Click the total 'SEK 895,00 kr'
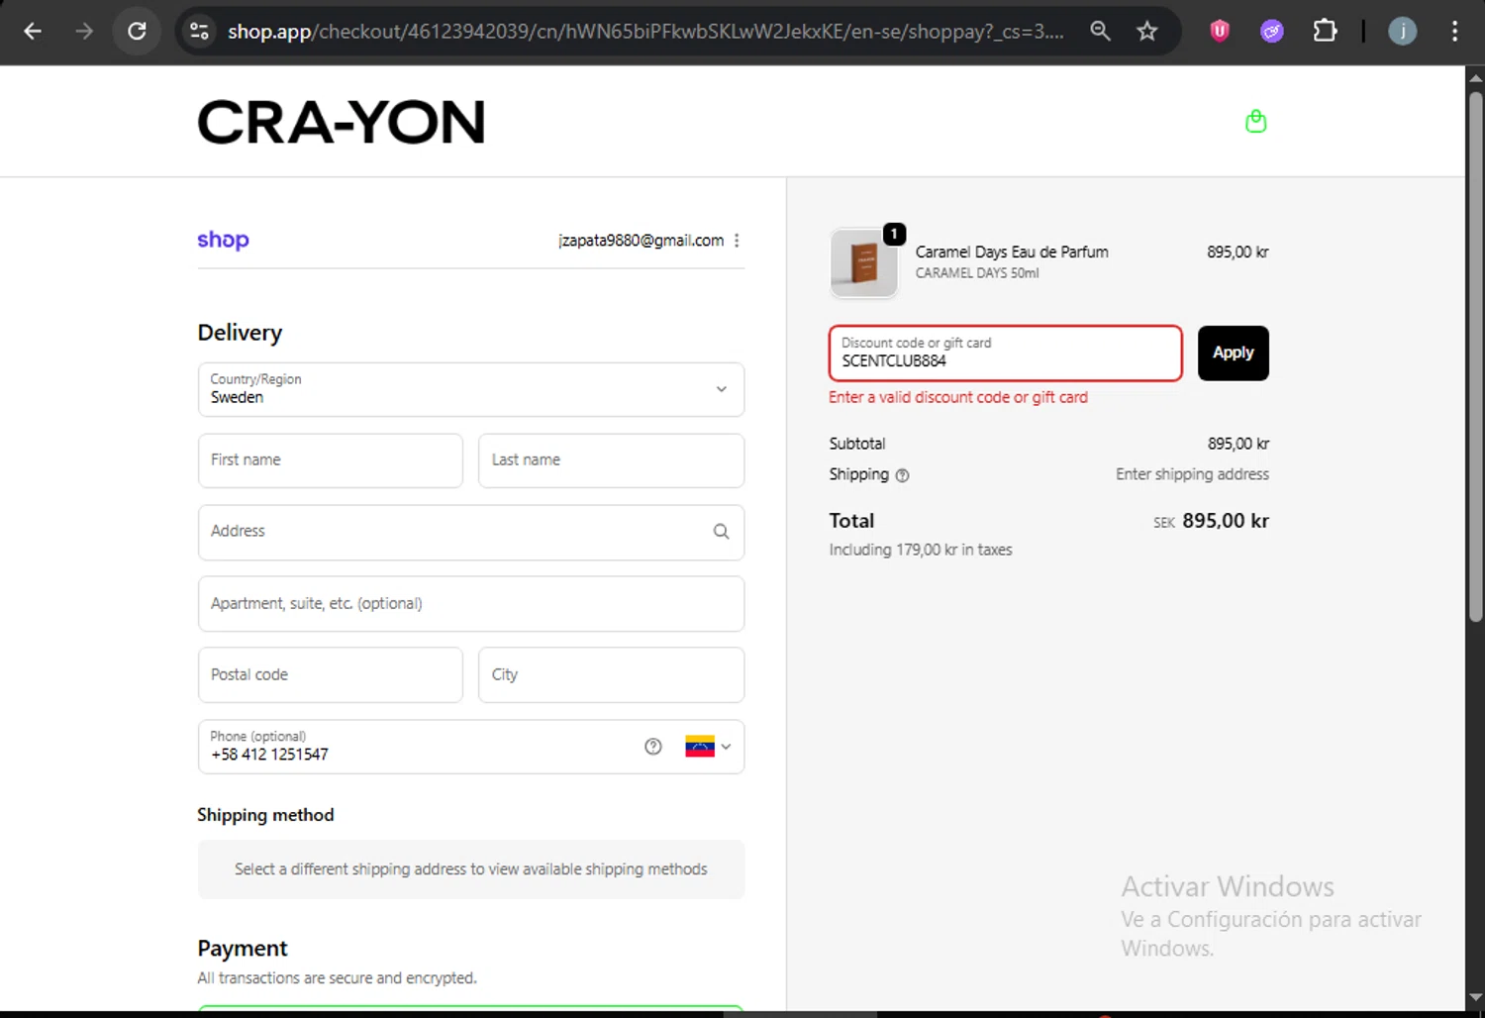 (1211, 521)
